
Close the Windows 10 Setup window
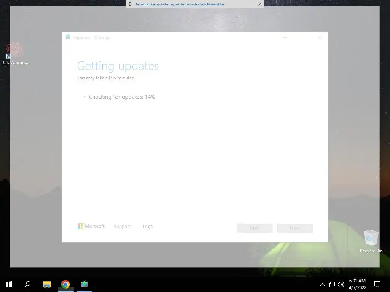[x=320, y=38]
